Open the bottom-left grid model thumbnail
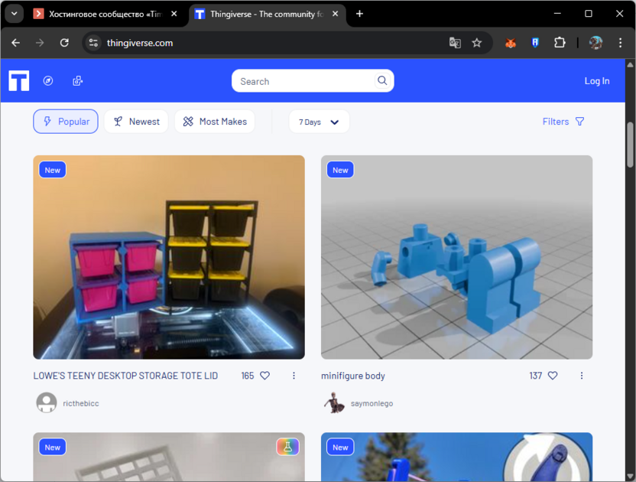 point(169,458)
